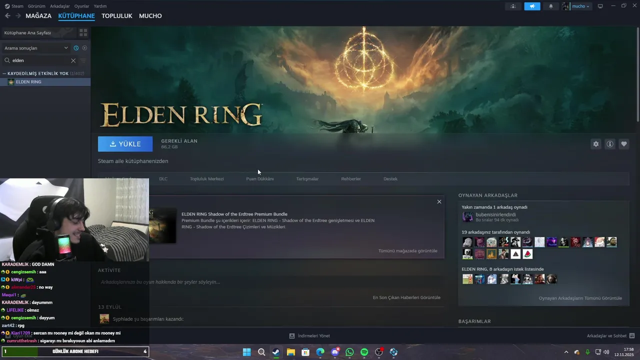Open the MUCHO profile section

click(150, 16)
